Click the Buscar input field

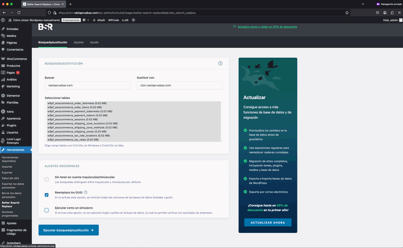pyautogui.click(x=88, y=85)
